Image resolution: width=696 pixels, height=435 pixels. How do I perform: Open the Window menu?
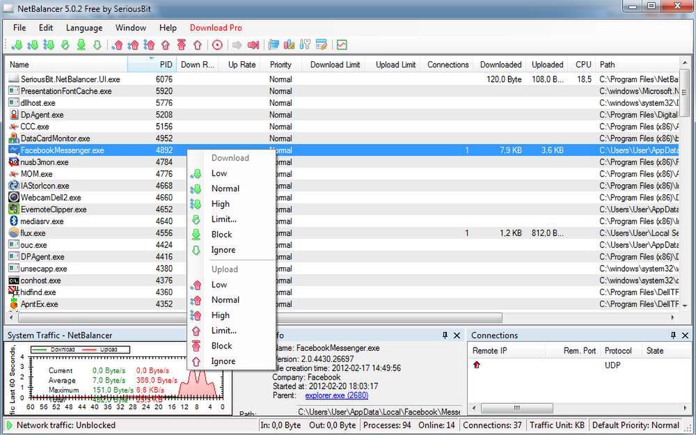pyautogui.click(x=131, y=28)
